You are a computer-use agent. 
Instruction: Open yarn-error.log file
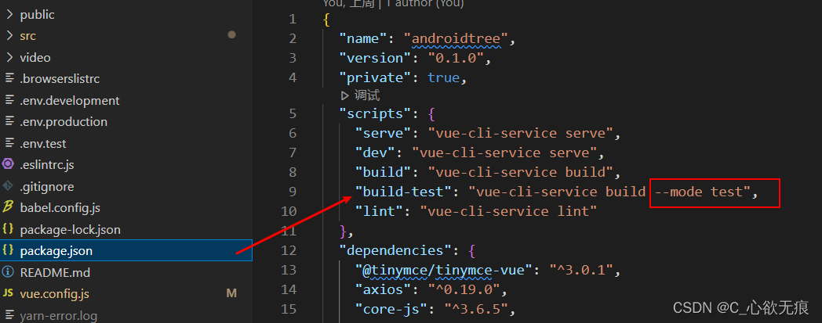point(58,316)
